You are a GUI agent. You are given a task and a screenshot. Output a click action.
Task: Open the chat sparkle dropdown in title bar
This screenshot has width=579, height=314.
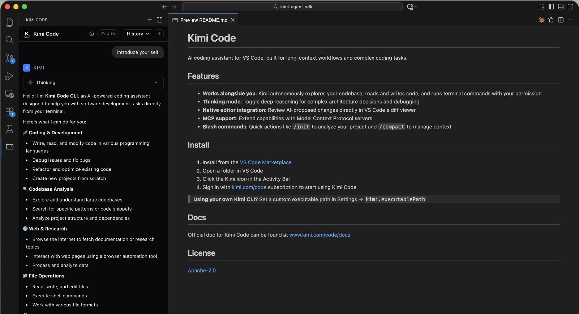pyautogui.click(x=412, y=7)
